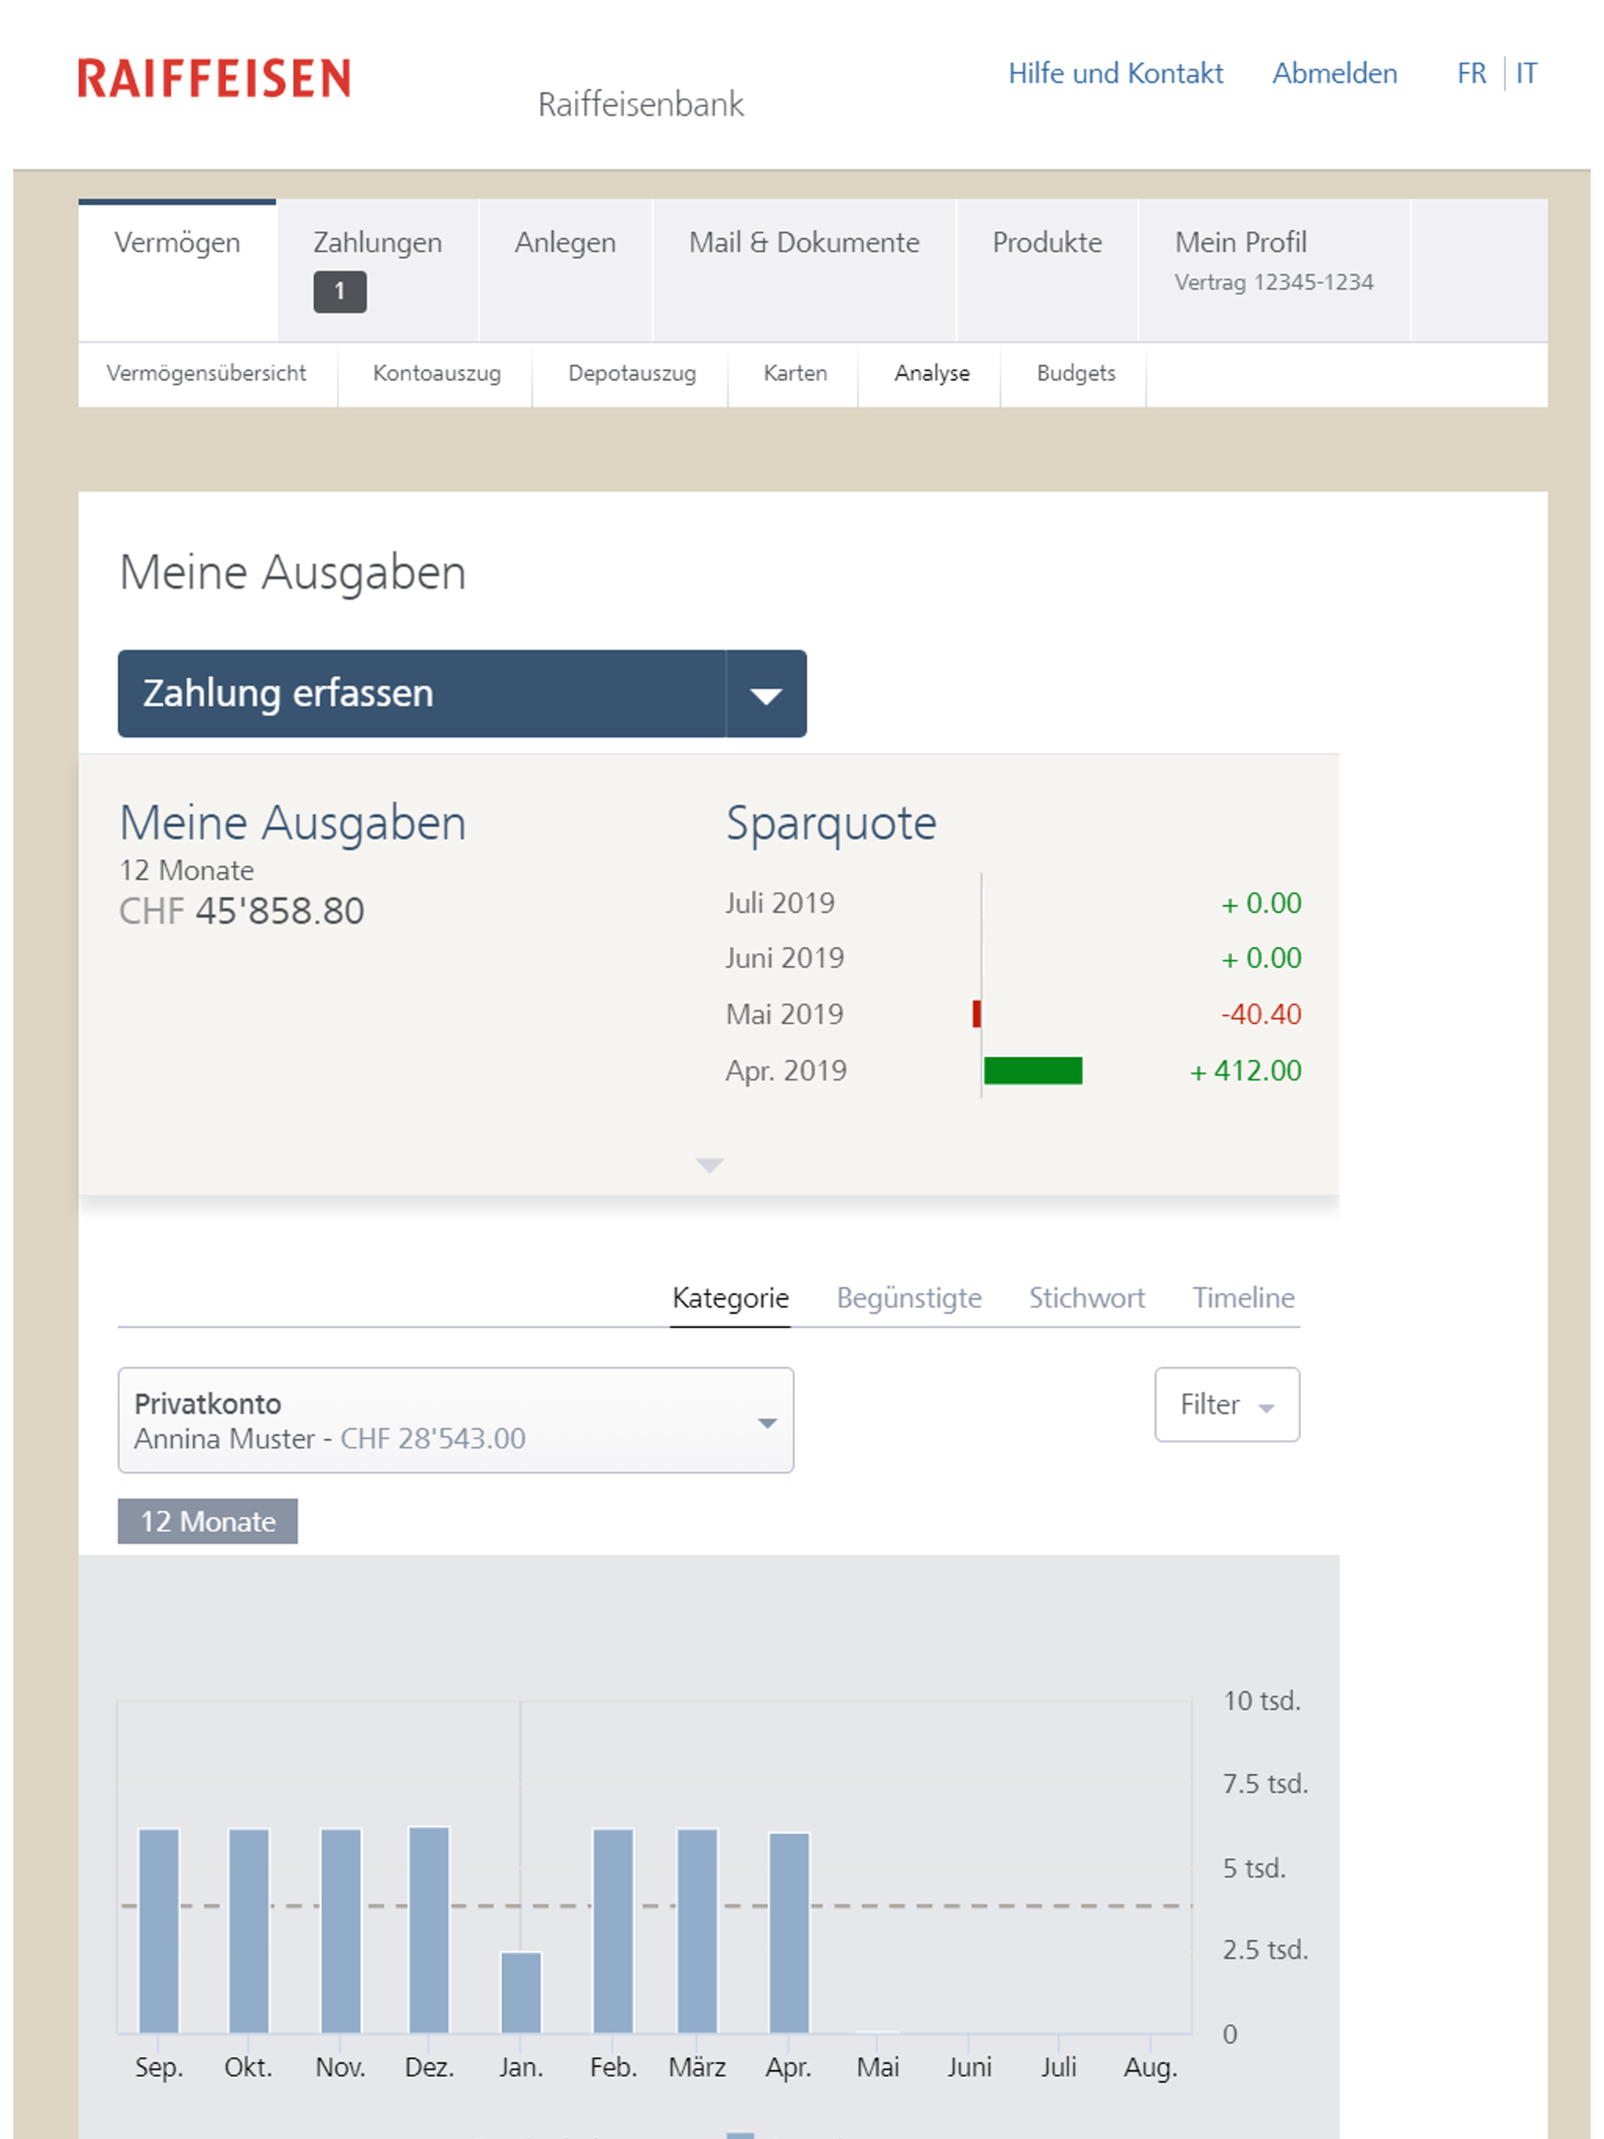Log out via Abmelden link
The height and width of the screenshot is (2139, 1604).
(1333, 74)
